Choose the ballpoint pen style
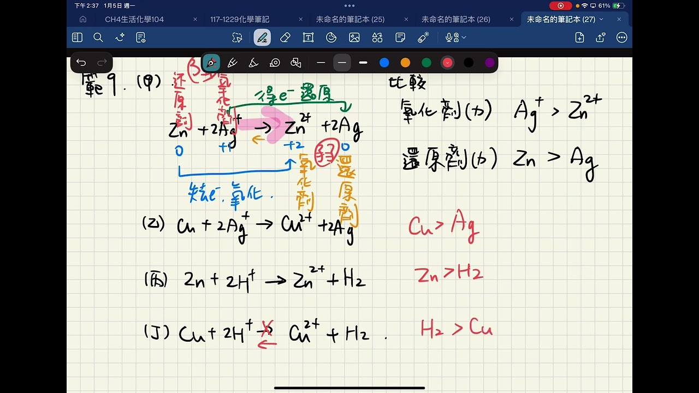The image size is (699, 393). point(232,63)
